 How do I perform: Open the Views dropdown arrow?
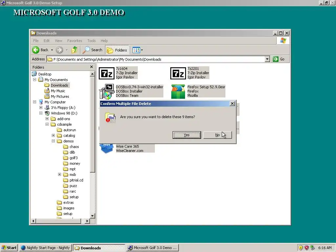142,50
